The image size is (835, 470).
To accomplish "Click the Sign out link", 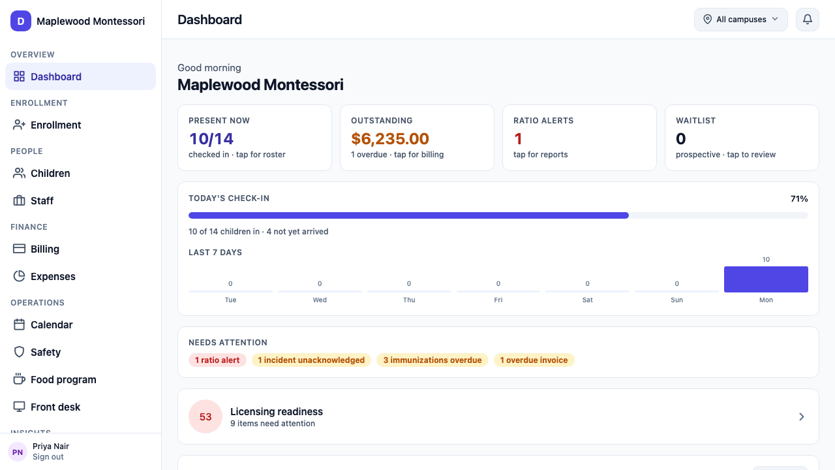I will click(x=48, y=457).
